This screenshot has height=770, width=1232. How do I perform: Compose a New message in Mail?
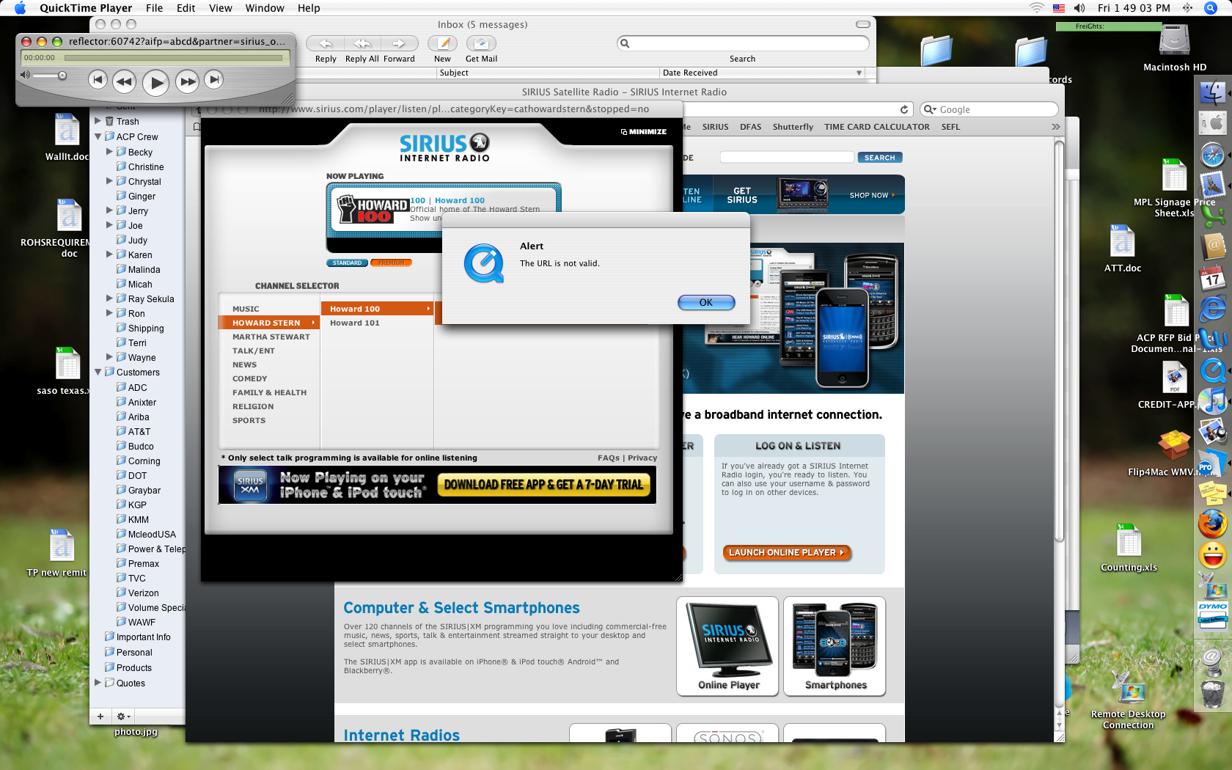coord(442,44)
